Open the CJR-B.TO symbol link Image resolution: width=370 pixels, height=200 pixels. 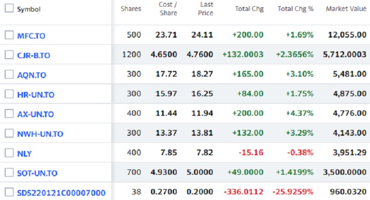click(33, 55)
